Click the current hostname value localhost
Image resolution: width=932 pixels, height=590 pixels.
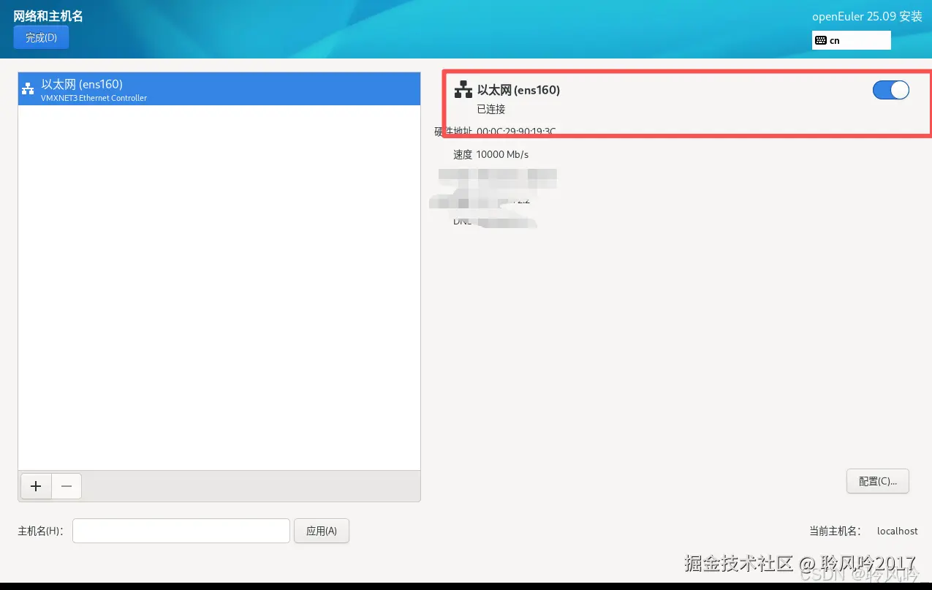(898, 531)
